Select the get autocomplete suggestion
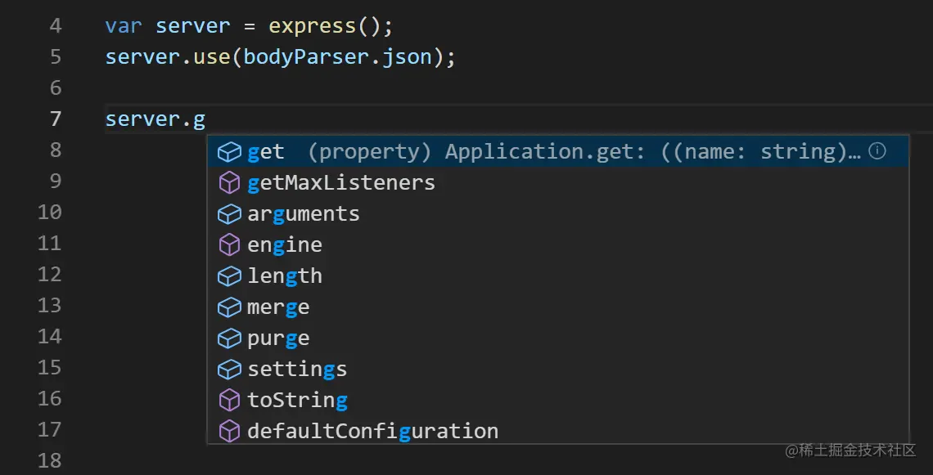 click(x=266, y=151)
